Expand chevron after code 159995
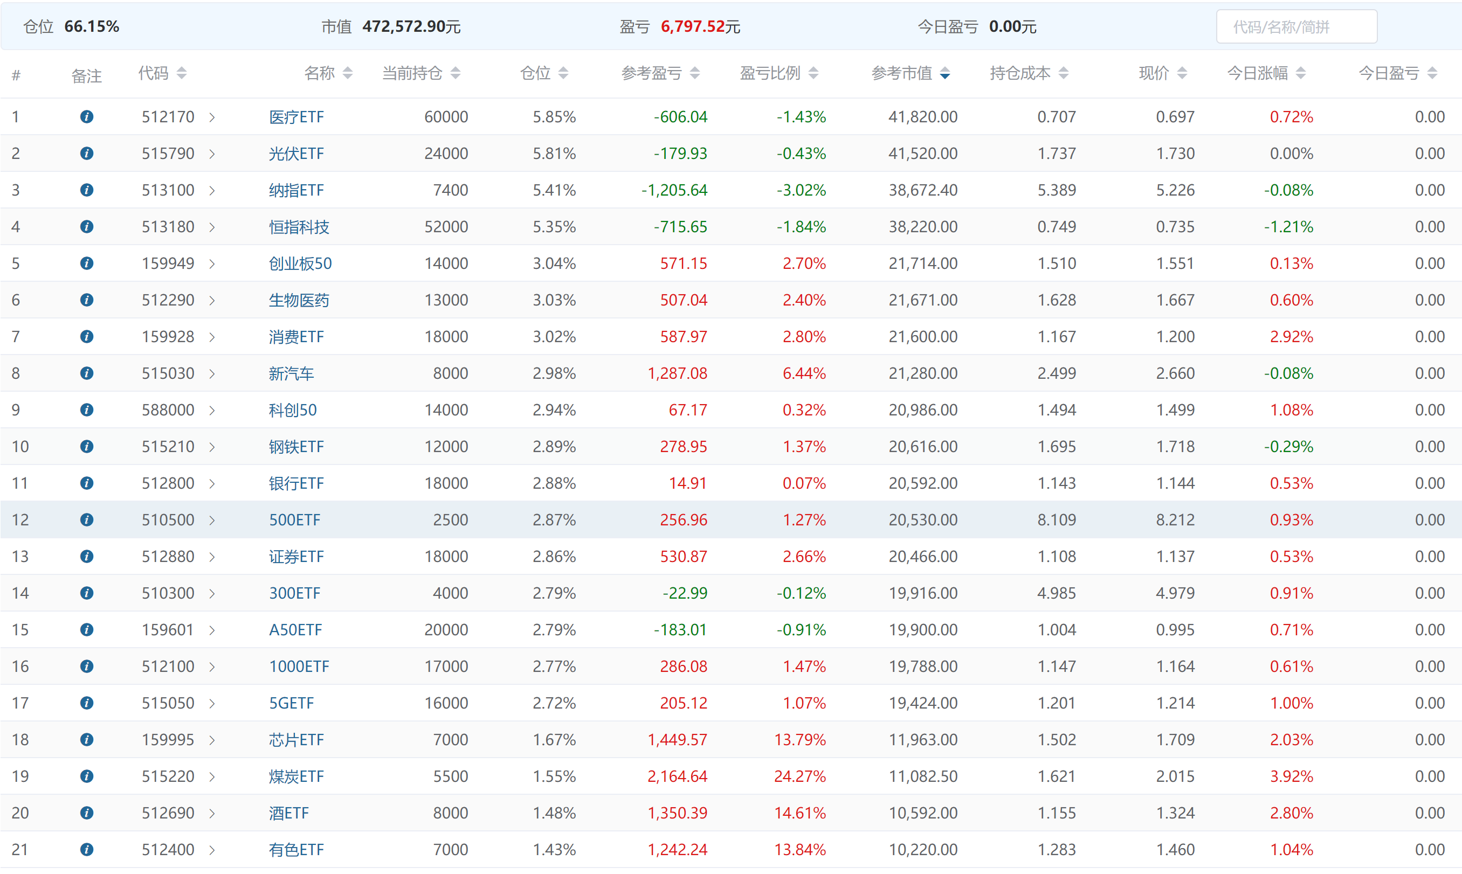Viewport: 1462px width, 874px height. tap(212, 740)
